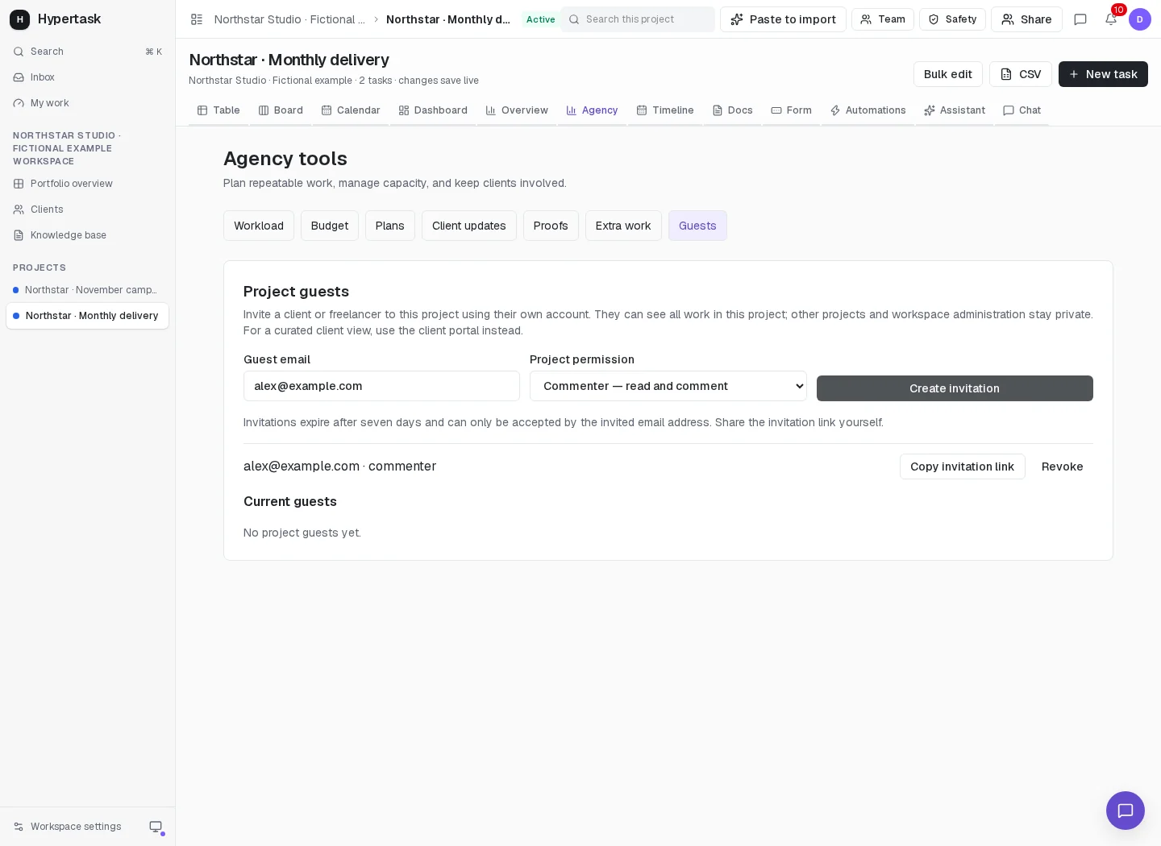The width and height of the screenshot is (1161, 846).
Task: Click the Northstar Studio breadcrumb link
Action: (x=289, y=19)
